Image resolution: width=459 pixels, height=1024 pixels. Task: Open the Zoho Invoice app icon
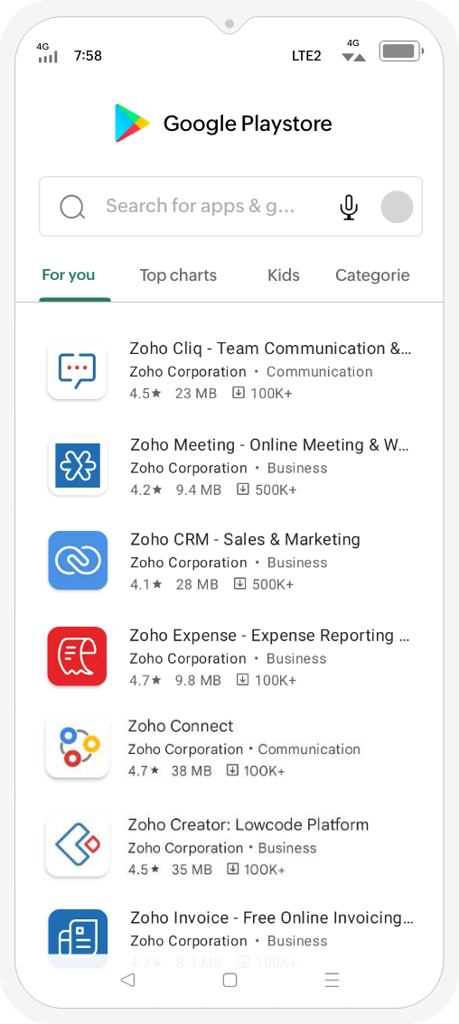tap(77, 938)
